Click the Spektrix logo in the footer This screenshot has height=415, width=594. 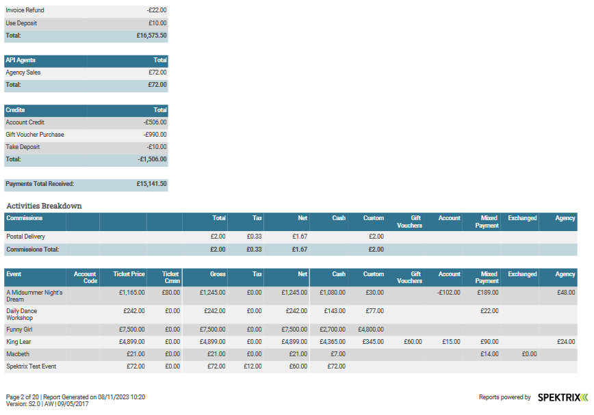click(563, 397)
